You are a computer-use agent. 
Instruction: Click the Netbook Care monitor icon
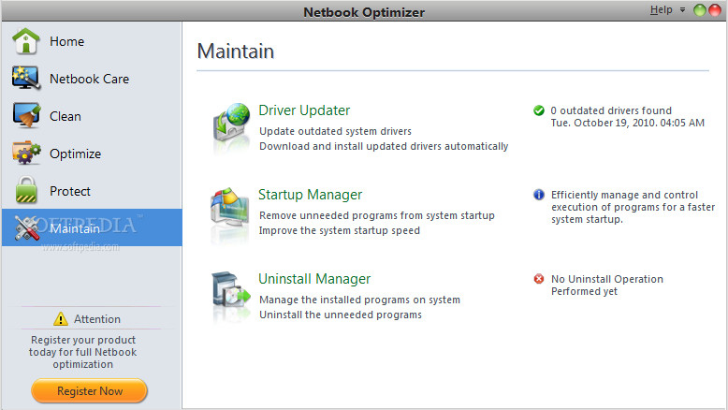click(x=26, y=78)
